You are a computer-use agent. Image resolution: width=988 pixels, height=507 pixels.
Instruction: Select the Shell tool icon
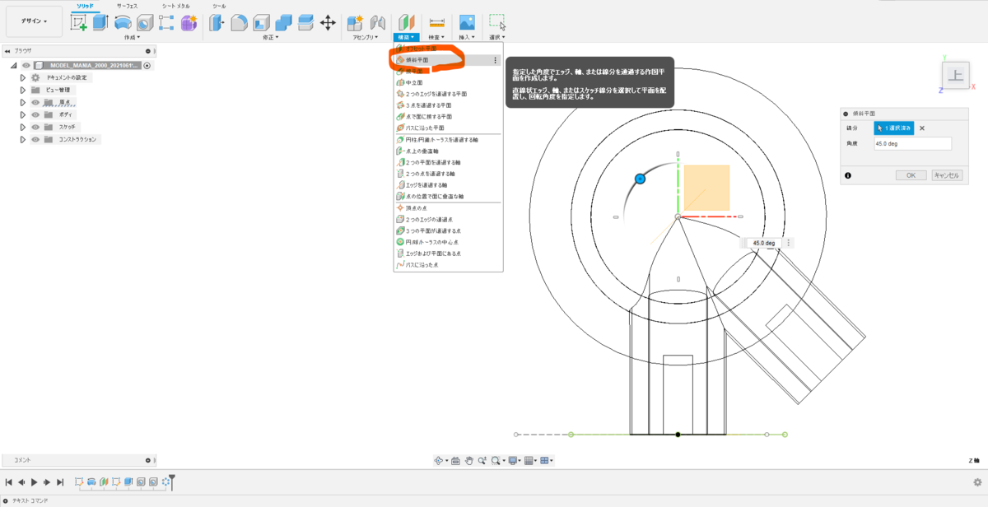[261, 23]
